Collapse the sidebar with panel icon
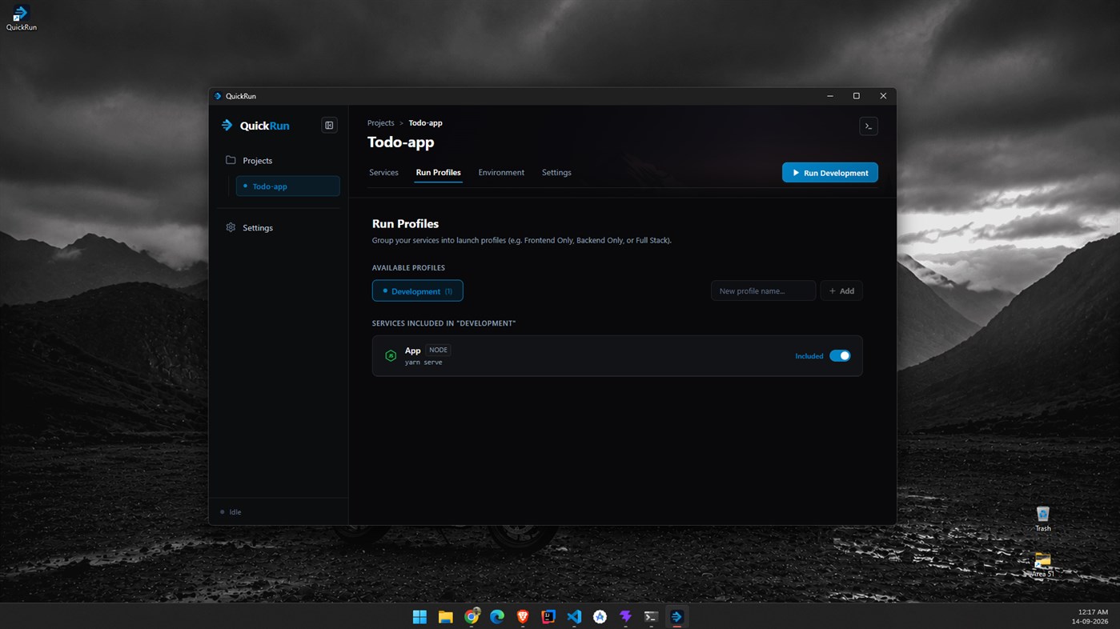Screen dimensions: 1120x629 (329, 126)
